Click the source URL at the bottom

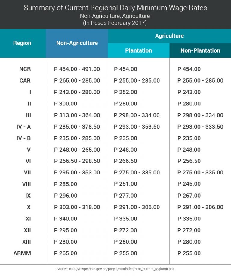[115, 269]
